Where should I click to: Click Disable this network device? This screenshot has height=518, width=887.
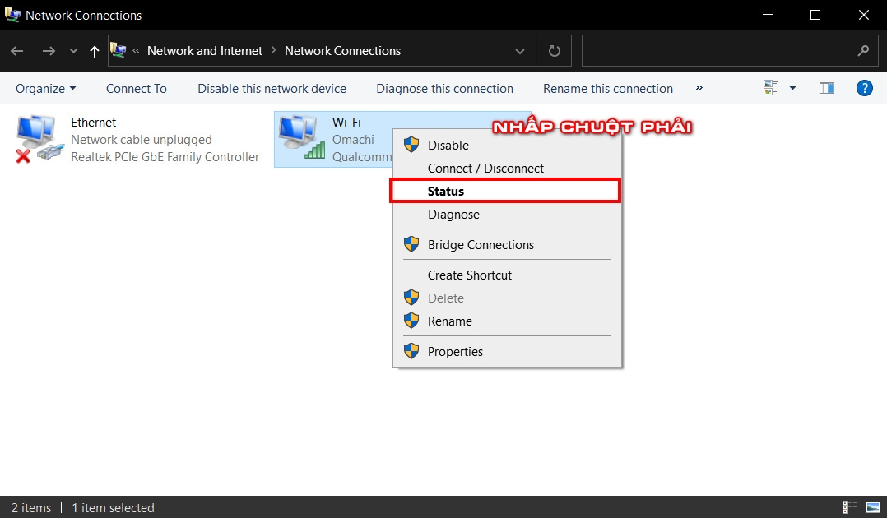click(272, 89)
